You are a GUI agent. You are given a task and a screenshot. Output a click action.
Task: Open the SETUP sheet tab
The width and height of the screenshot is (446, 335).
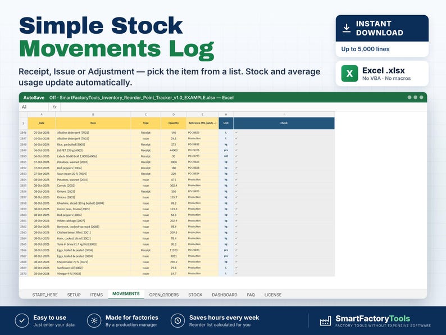pos(74,295)
